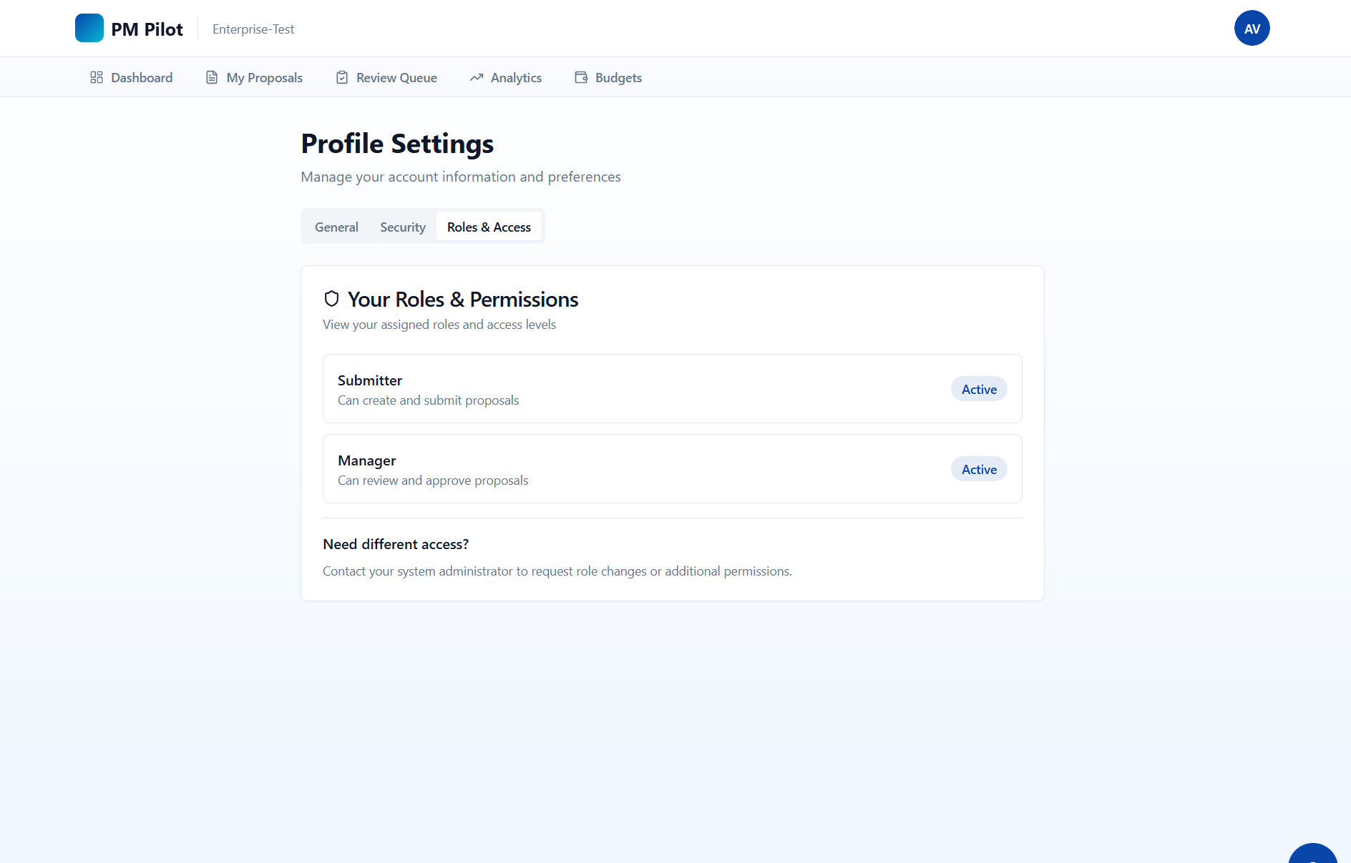The image size is (1351, 863).
Task: Click the shield icon beside Your Roles
Action: (x=331, y=299)
